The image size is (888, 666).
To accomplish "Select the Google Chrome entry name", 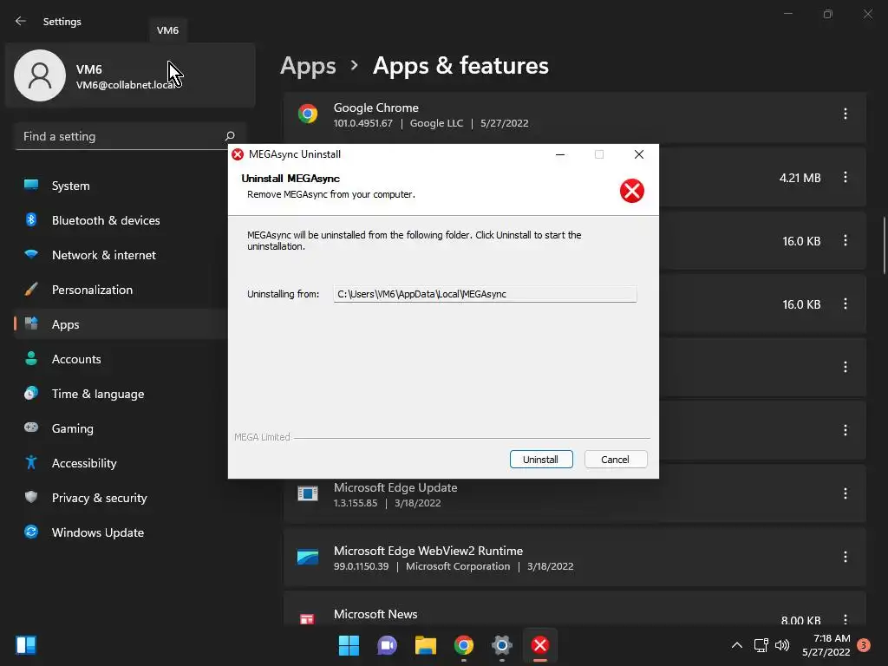I will point(376,108).
